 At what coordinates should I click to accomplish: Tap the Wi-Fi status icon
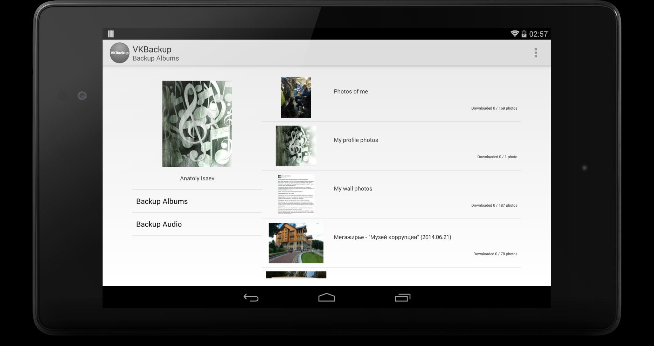[x=514, y=34]
